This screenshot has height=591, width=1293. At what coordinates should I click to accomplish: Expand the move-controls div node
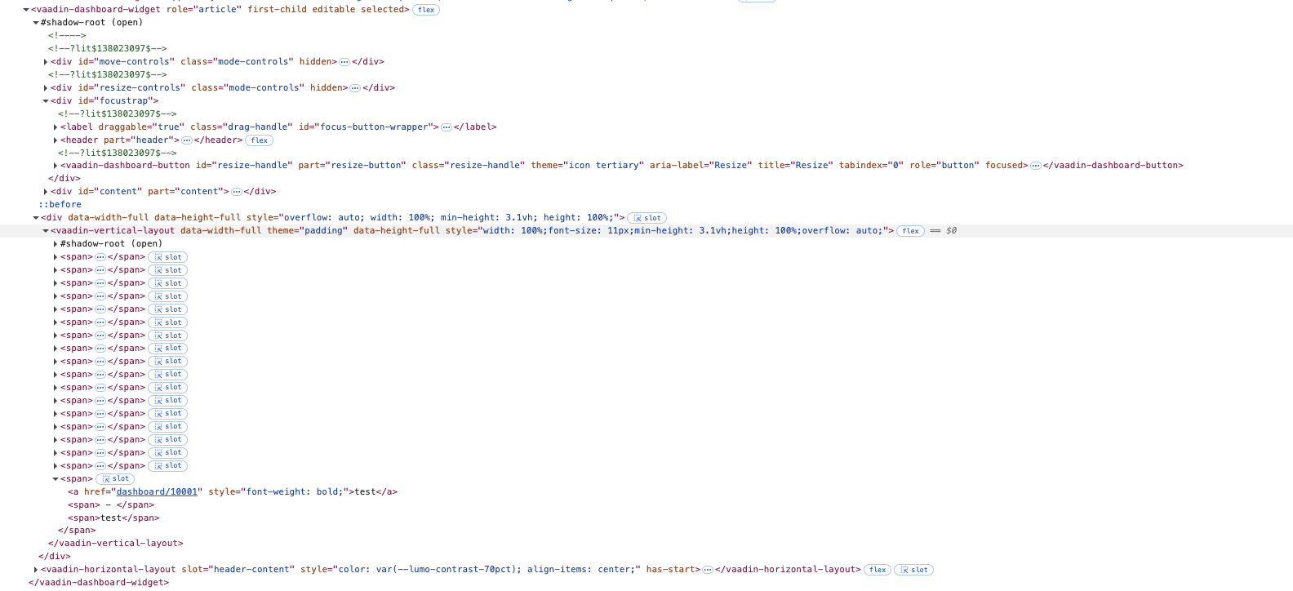point(46,62)
